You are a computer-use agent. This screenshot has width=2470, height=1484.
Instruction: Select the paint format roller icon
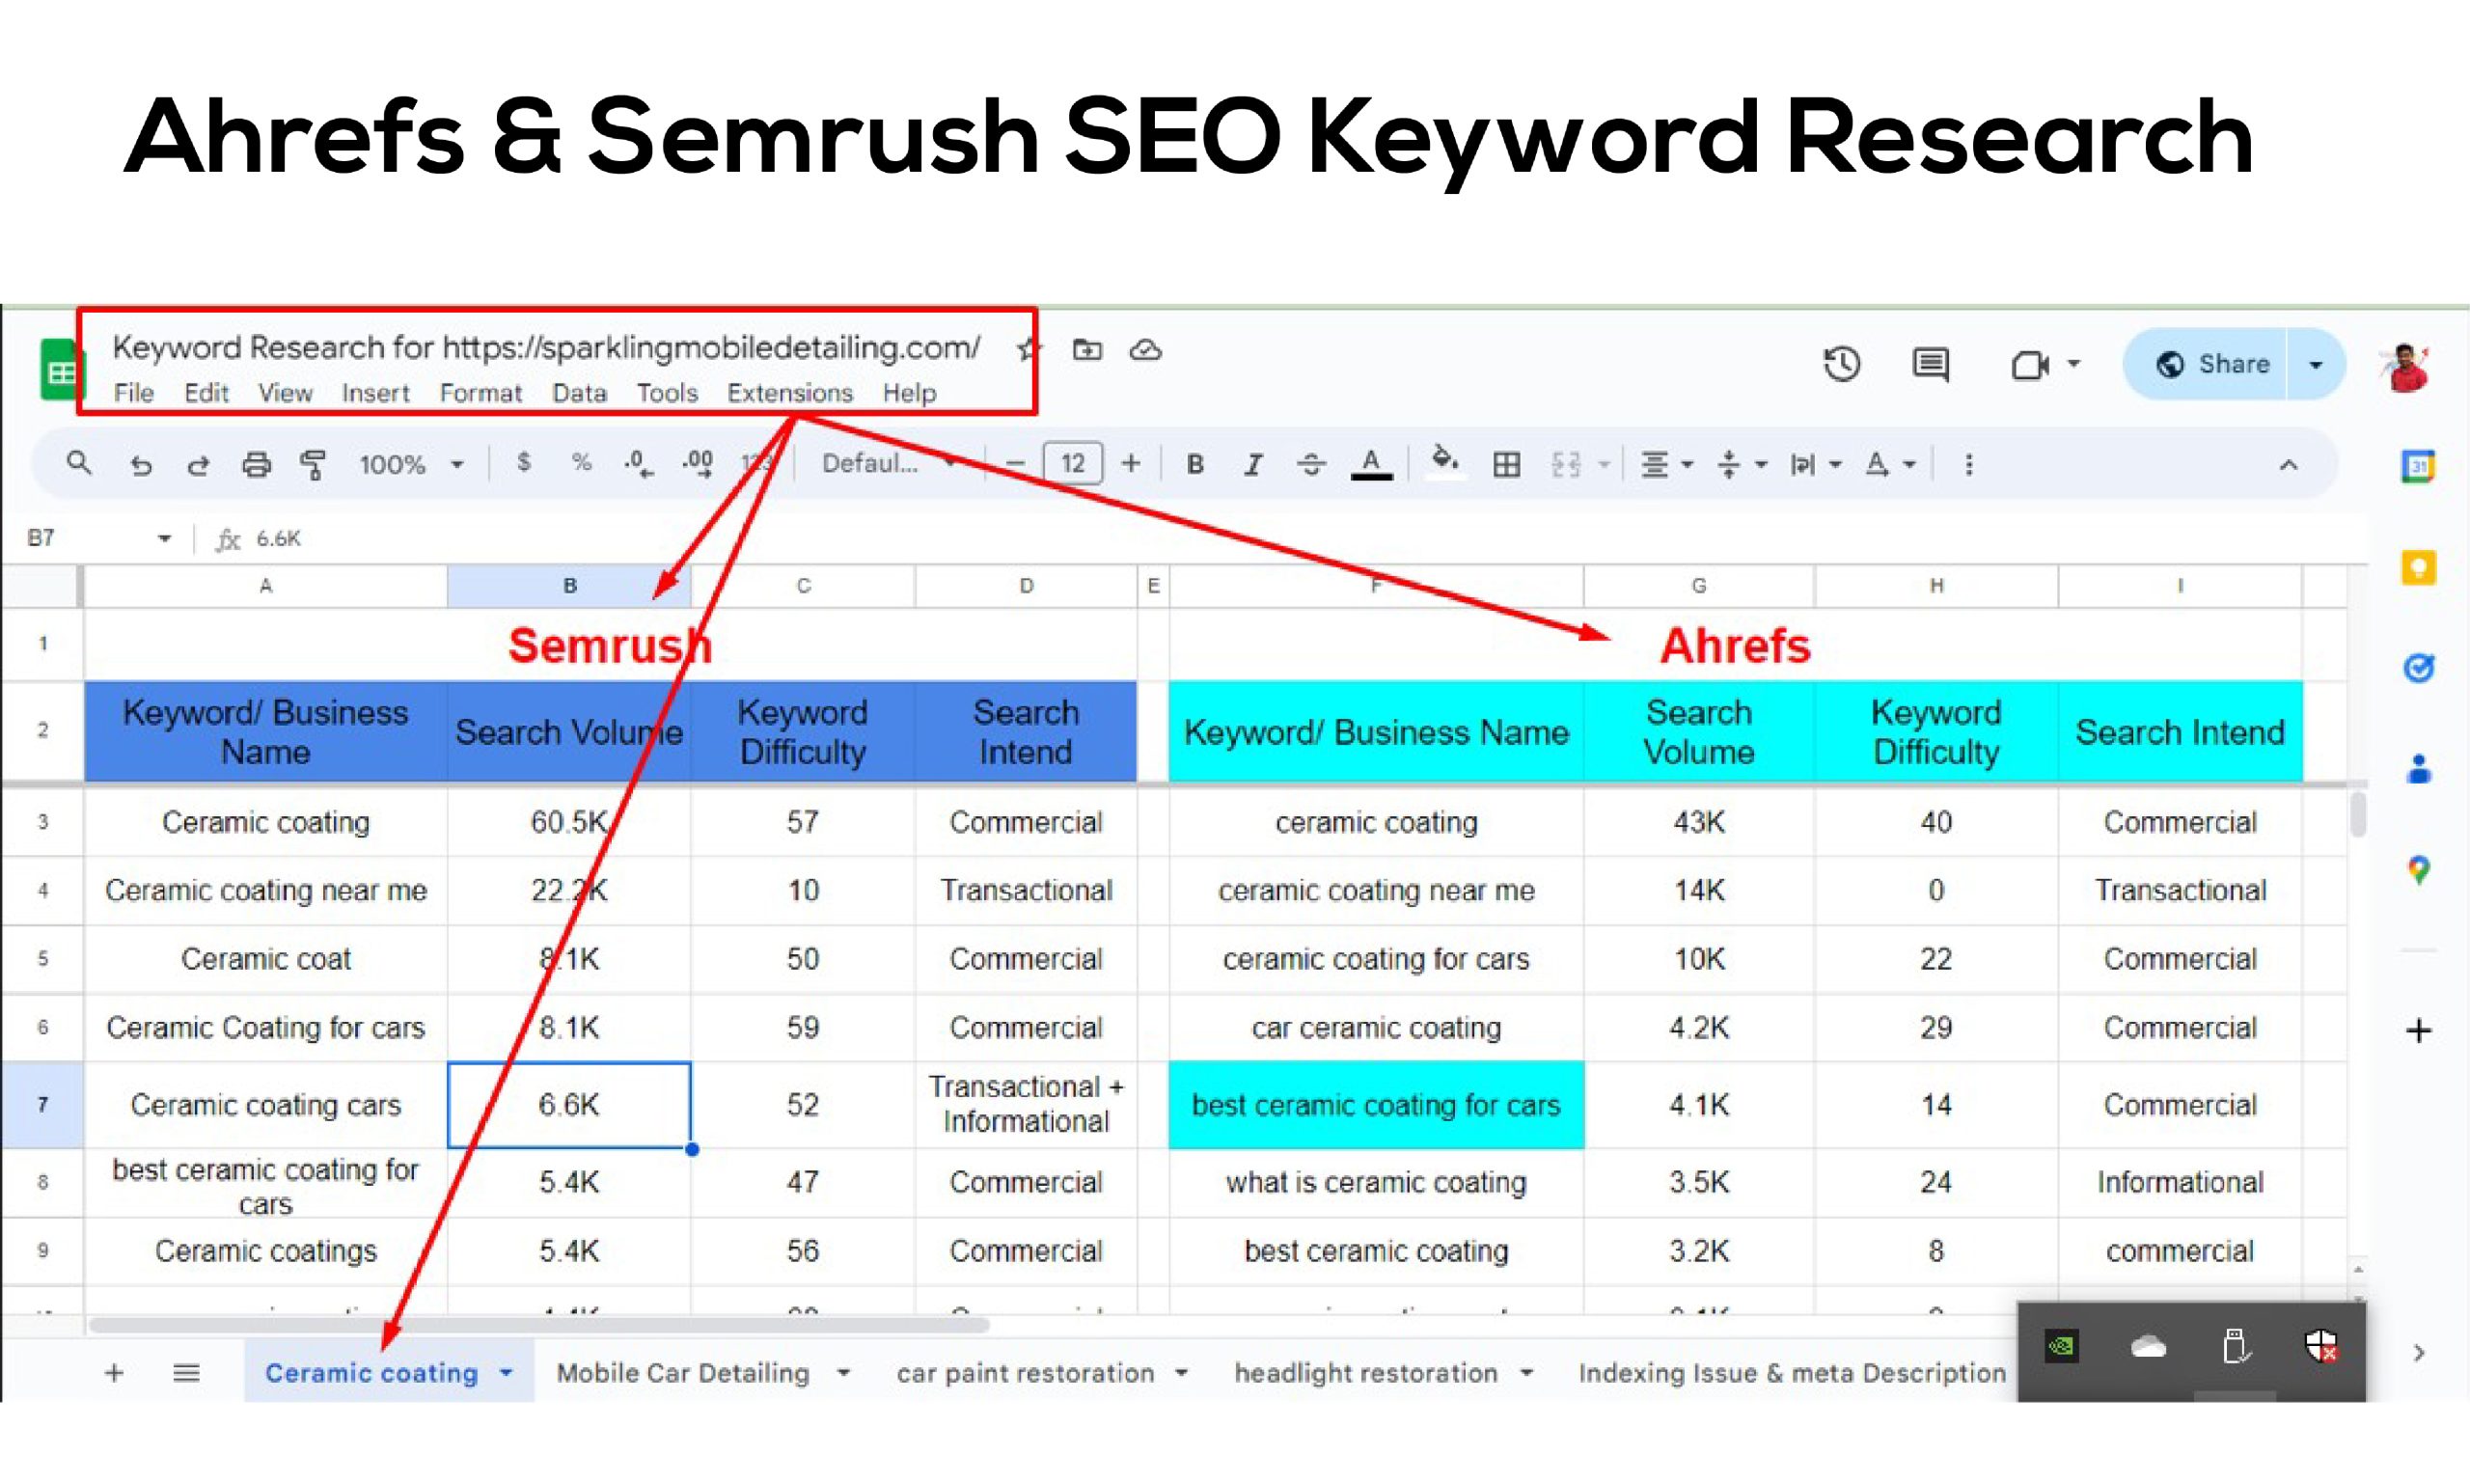click(313, 465)
